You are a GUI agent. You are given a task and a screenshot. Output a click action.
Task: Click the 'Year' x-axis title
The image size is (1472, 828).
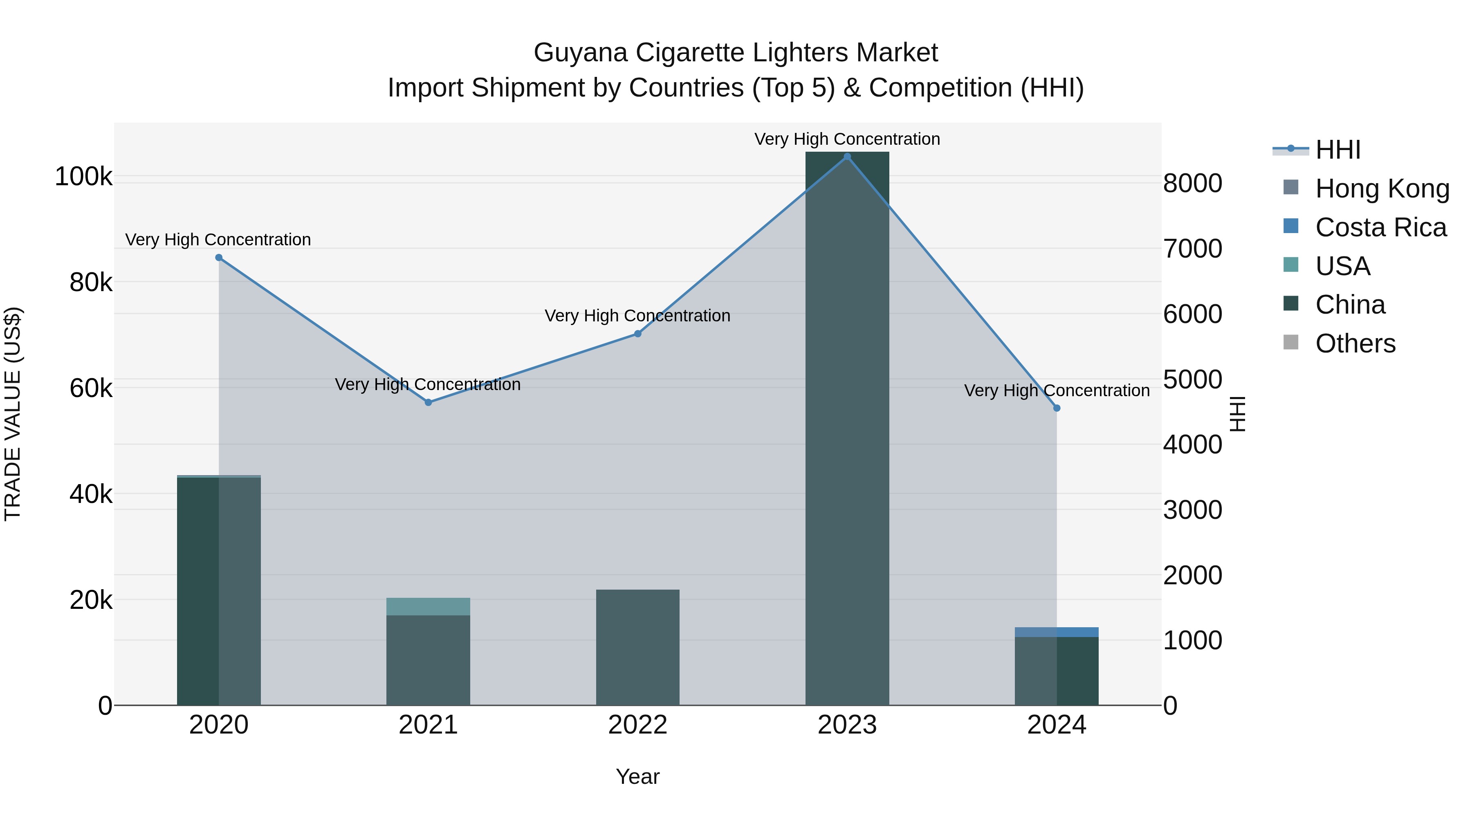[x=638, y=777]
